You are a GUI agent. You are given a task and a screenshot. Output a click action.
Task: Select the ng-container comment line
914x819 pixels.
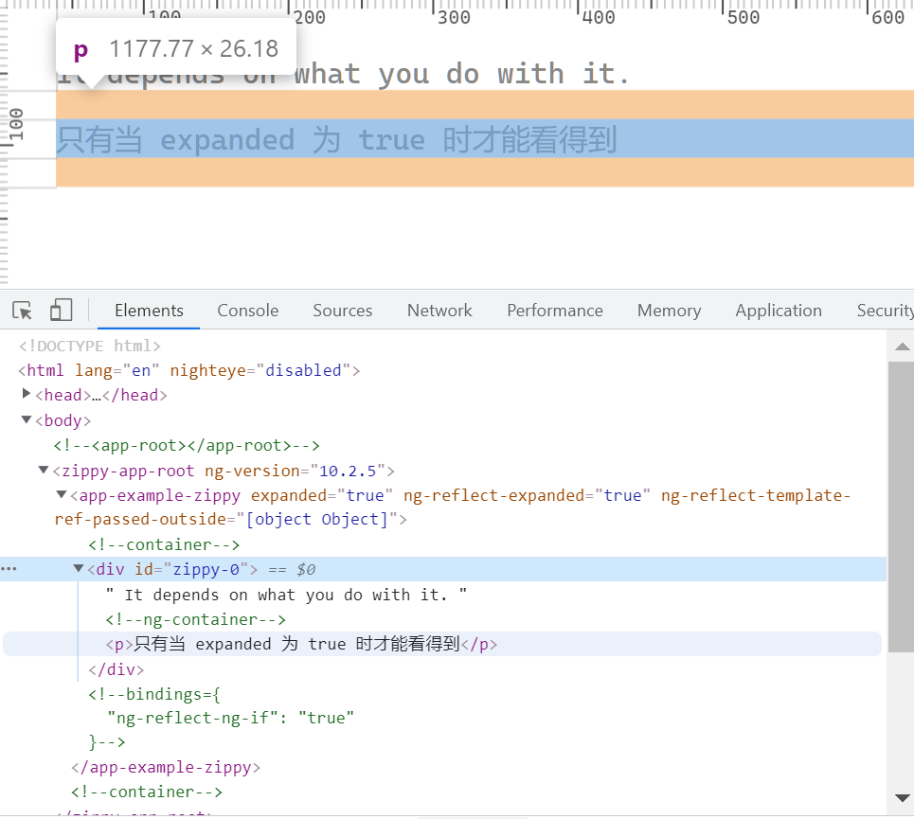coord(196,619)
